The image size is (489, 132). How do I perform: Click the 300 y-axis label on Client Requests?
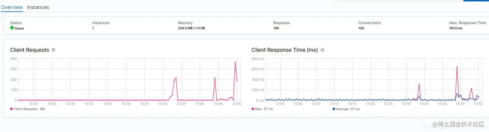(x=13, y=69)
